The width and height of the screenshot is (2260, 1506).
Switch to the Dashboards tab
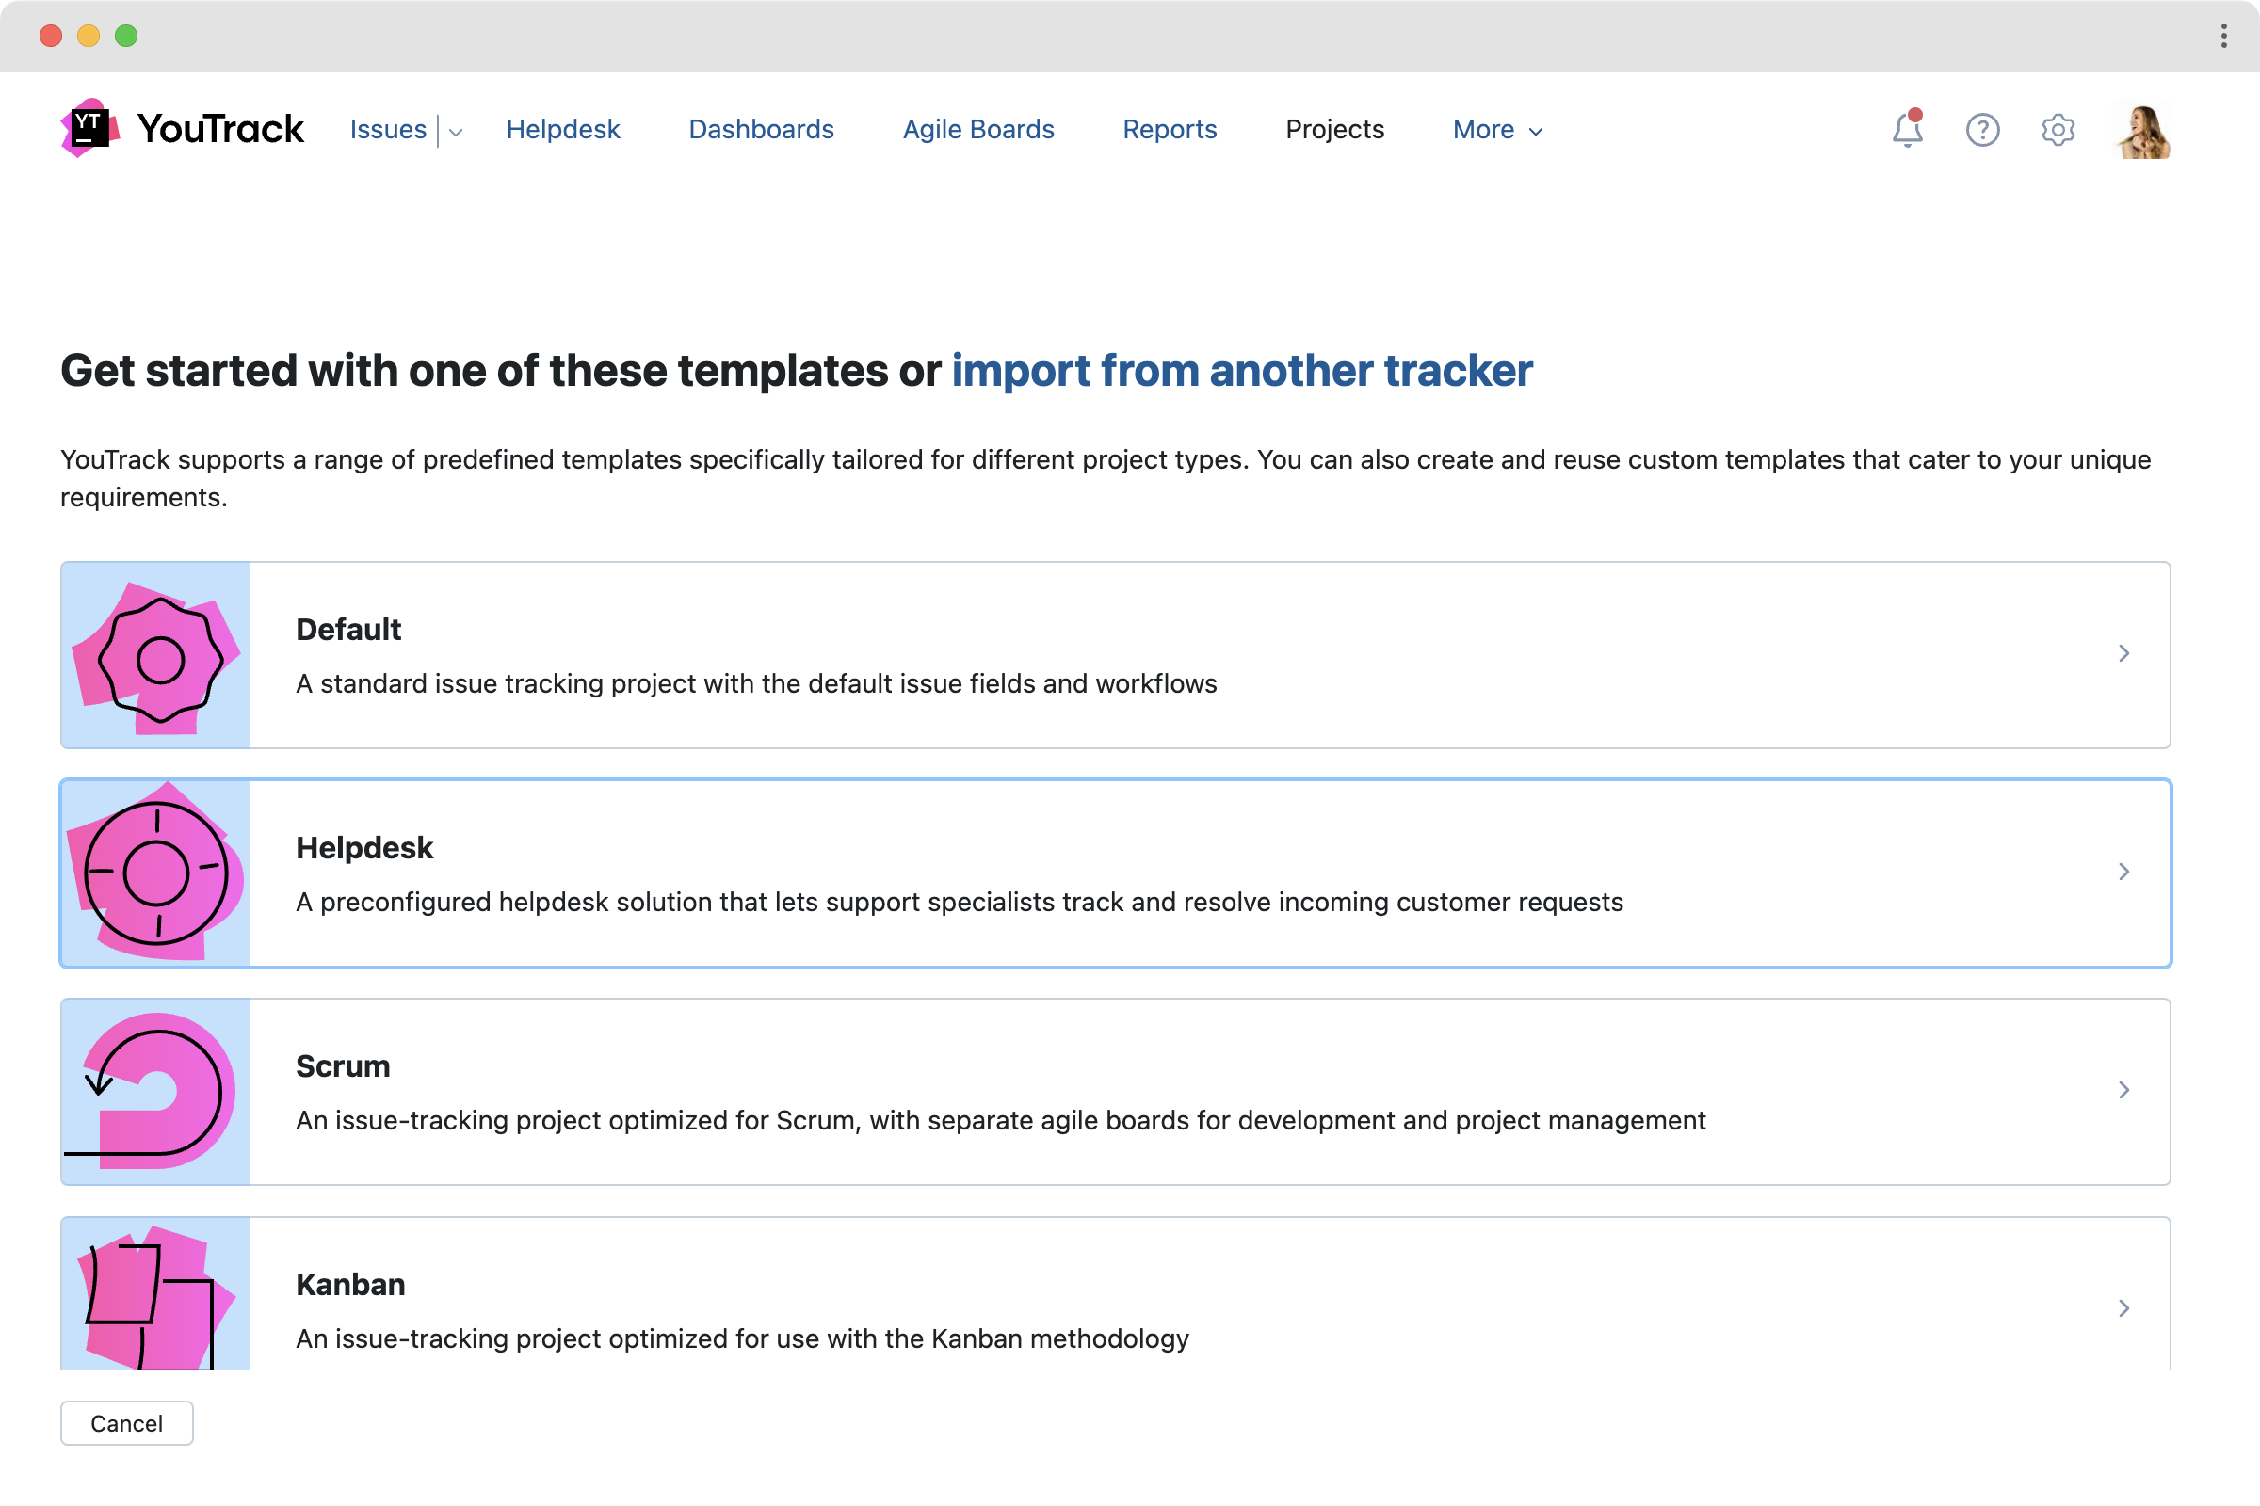760,129
